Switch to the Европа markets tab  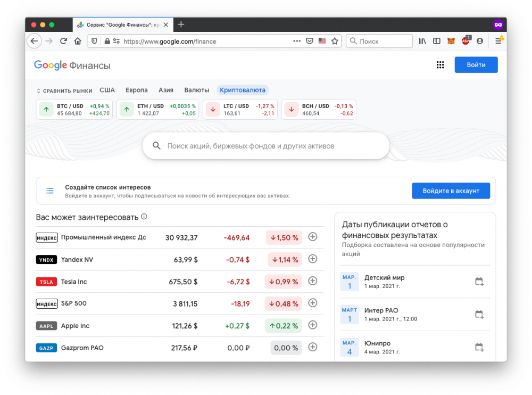click(137, 90)
